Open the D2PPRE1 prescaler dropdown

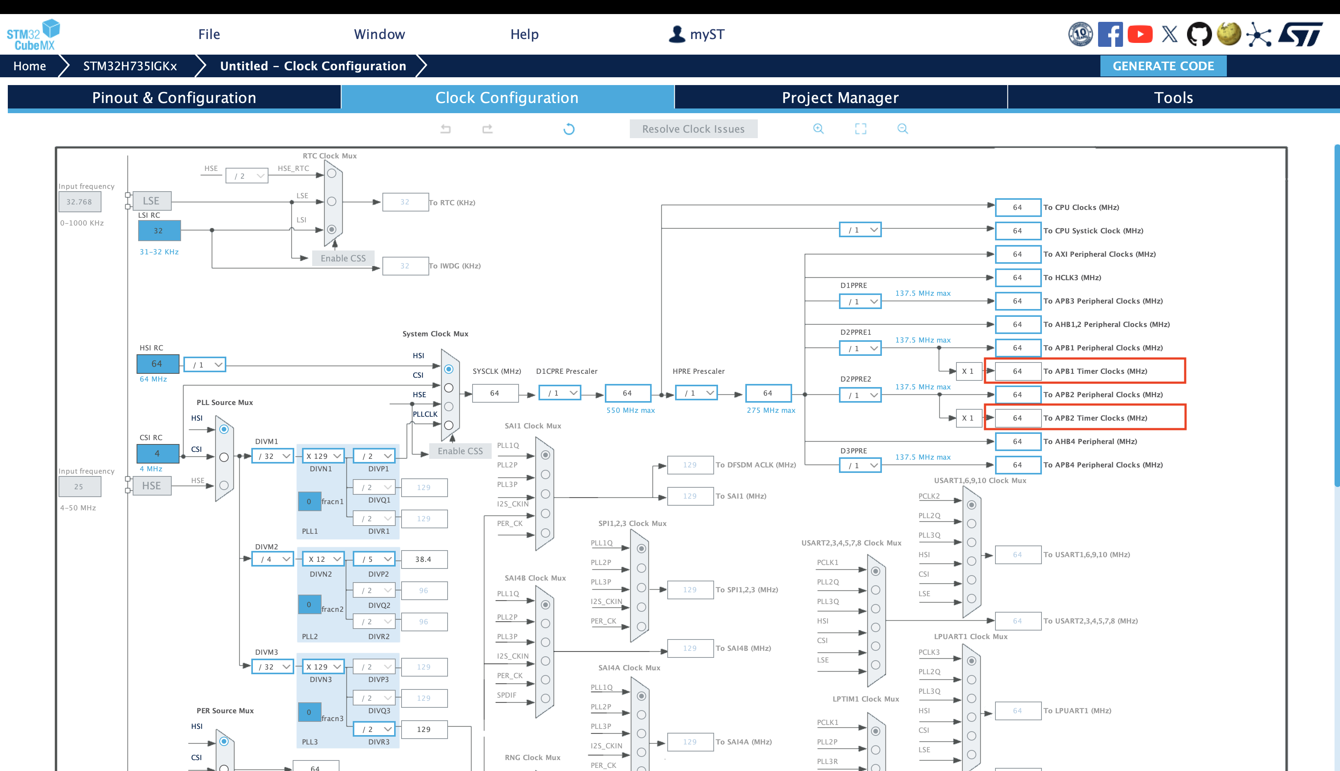(860, 348)
